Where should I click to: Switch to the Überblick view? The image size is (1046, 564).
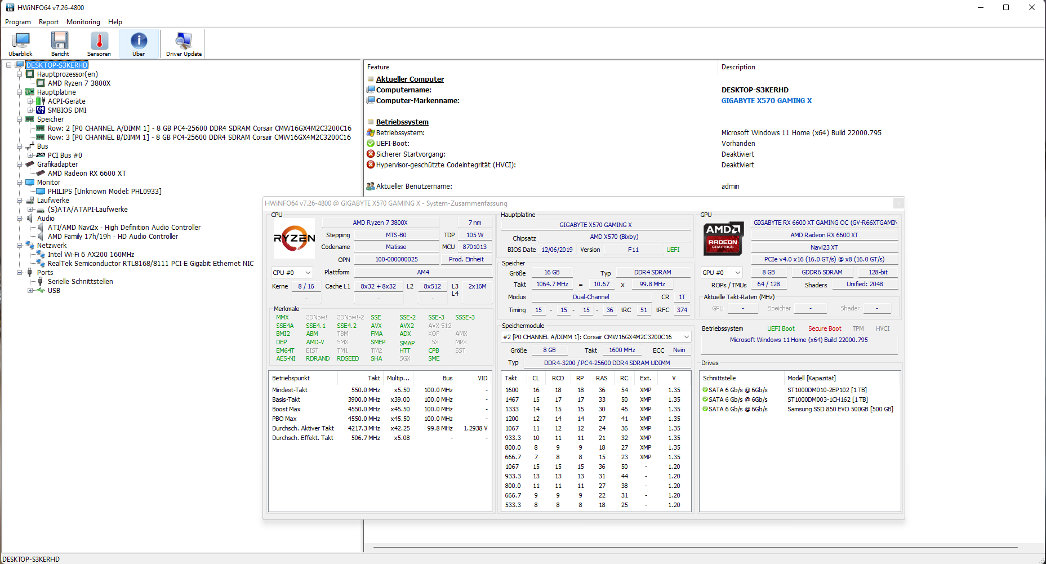[x=20, y=43]
